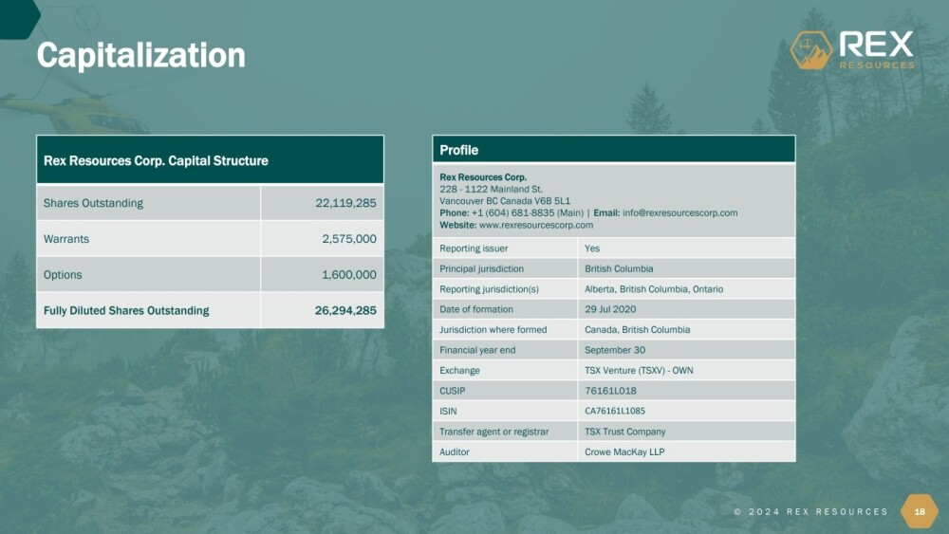Click the © 2024 REX RESOURCES footer text
Viewport: 949px width, 534px height.
coord(811,511)
